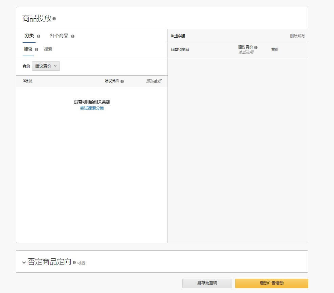Screen dimensions: 334x293
Task: Click the info icon next to 各个商品
Action: [x=73, y=36]
